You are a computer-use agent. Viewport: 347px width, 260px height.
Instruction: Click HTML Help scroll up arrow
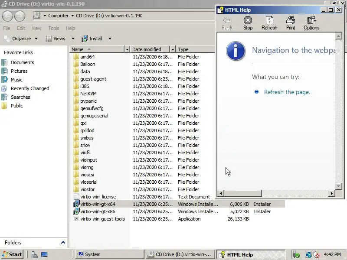(339, 36)
